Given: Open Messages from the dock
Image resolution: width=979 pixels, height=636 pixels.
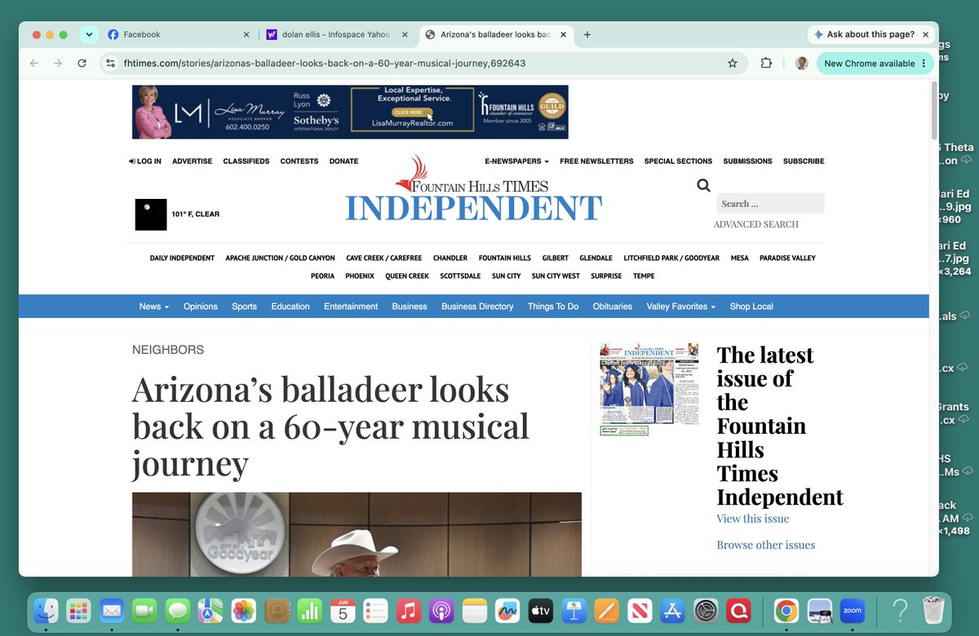Looking at the screenshot, I should click(177, 610).
